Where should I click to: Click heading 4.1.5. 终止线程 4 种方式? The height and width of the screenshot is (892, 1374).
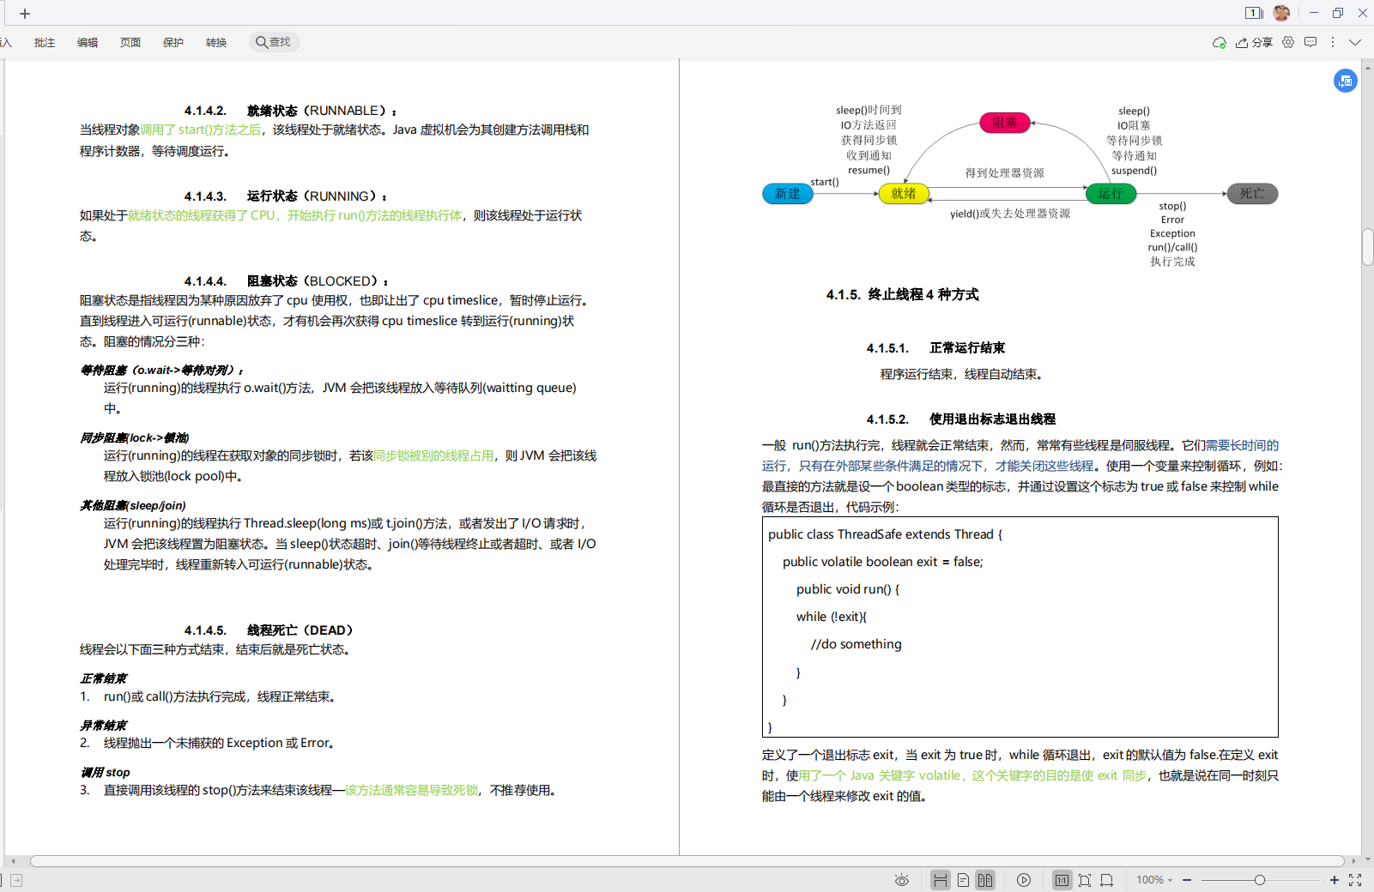pyautogui.click(x=902, y=294)
